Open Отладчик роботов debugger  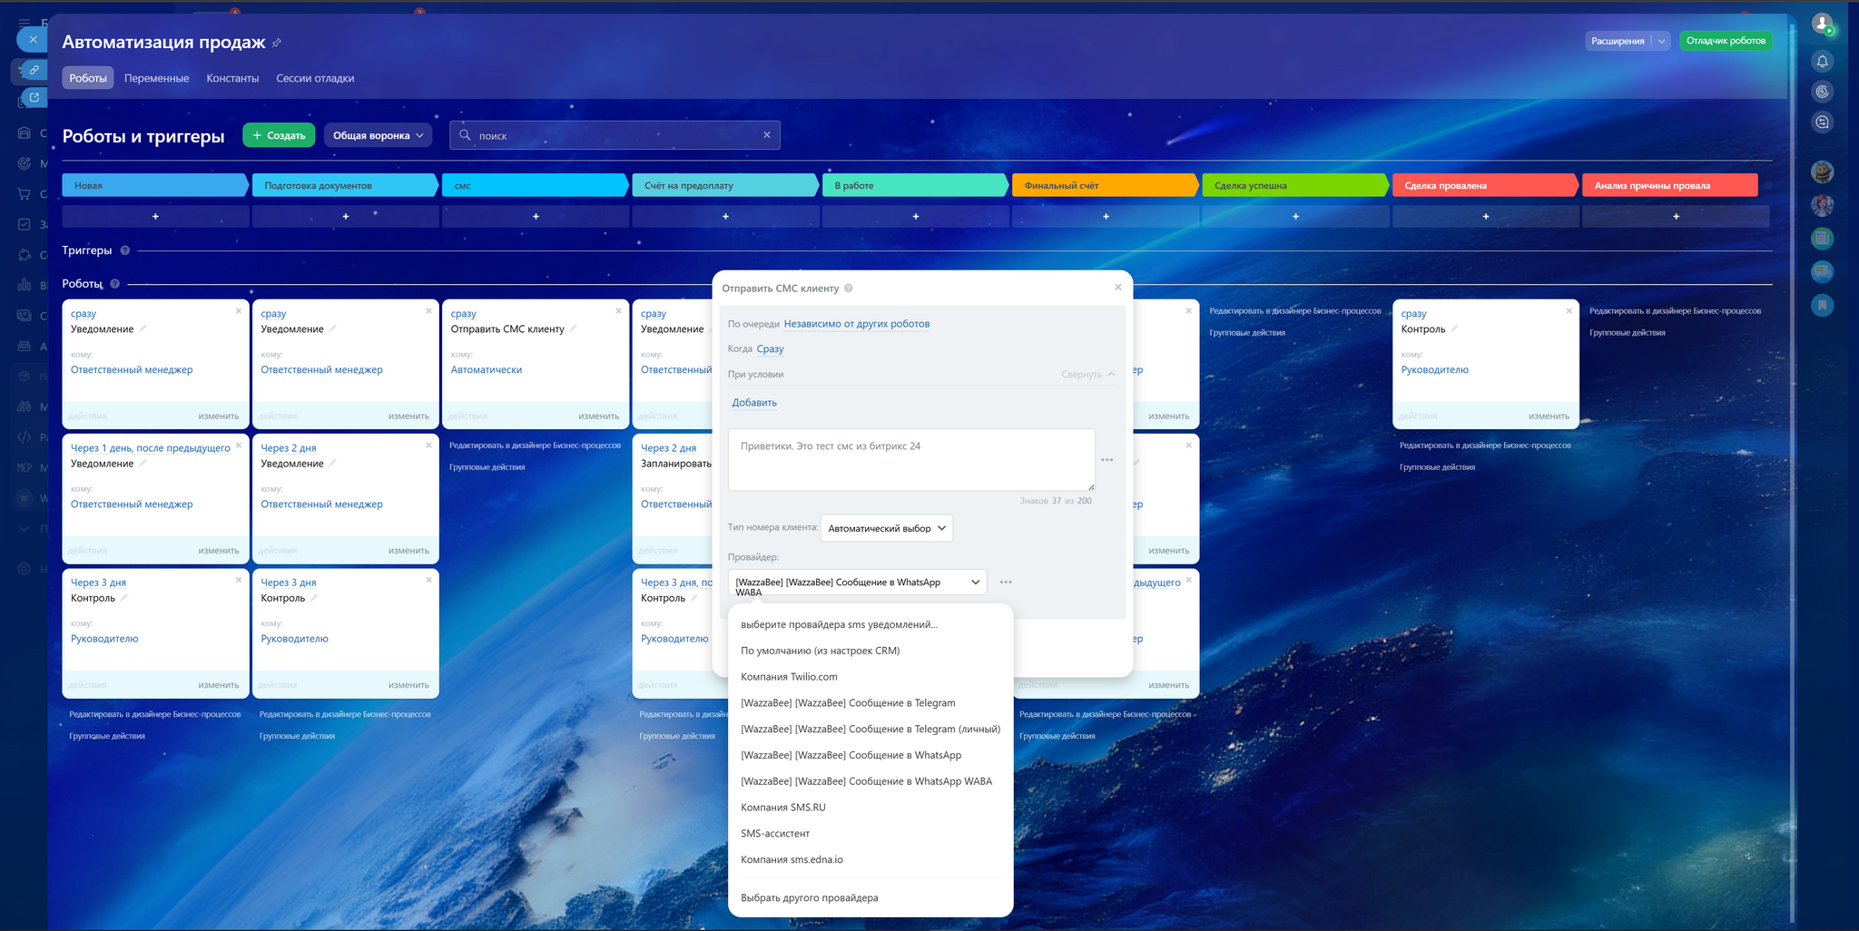[1726, 41]
